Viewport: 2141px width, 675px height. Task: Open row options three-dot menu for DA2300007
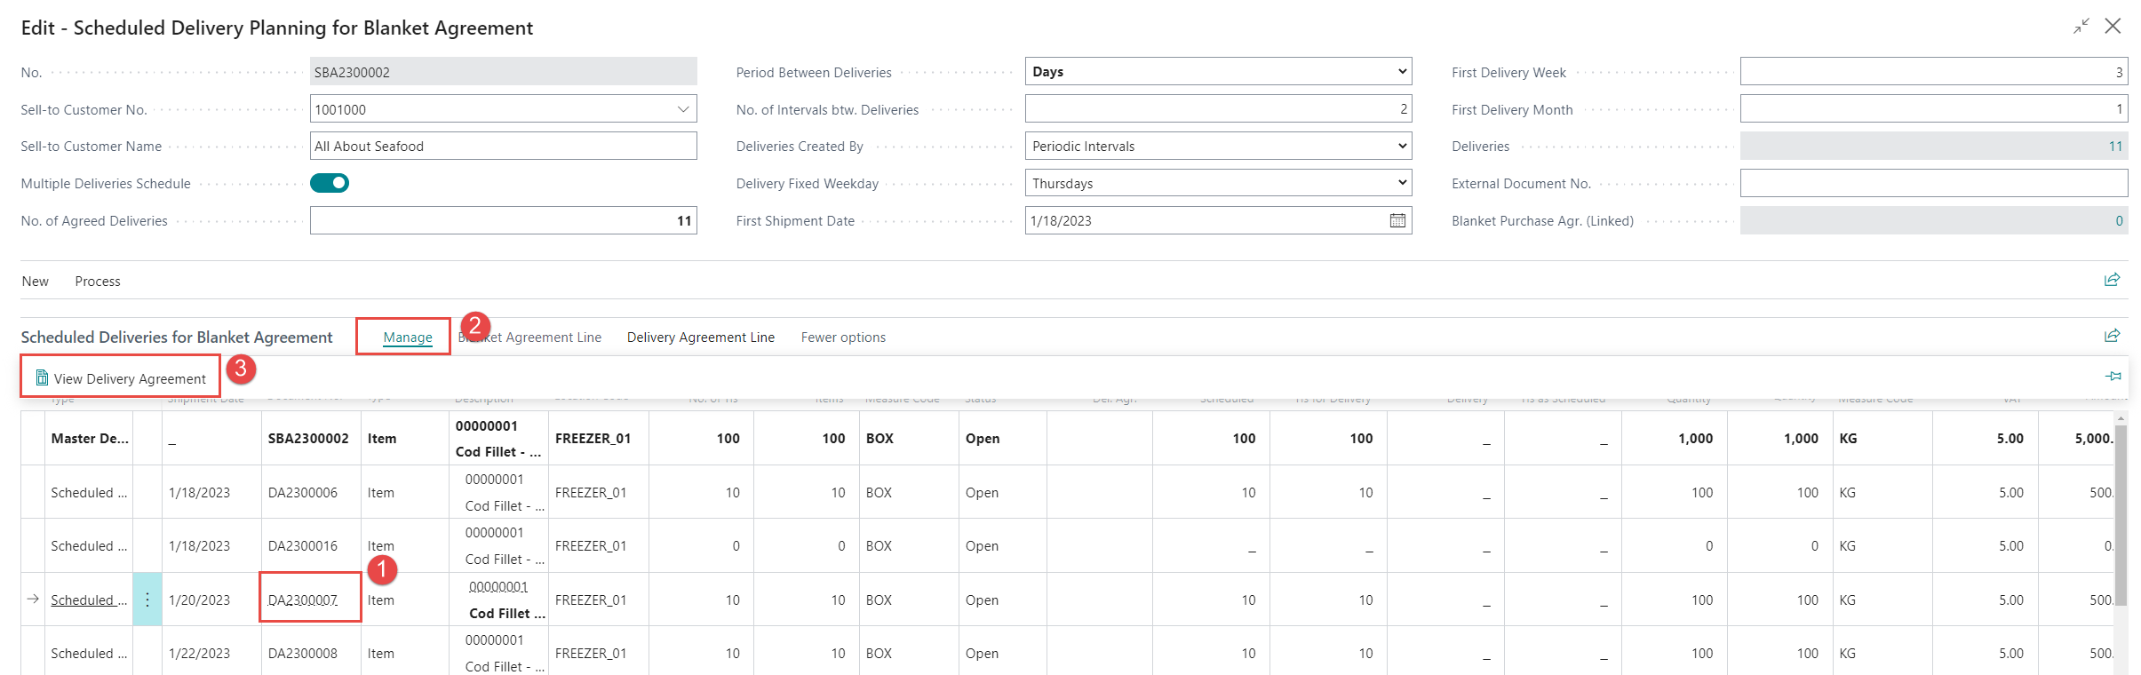147,600
